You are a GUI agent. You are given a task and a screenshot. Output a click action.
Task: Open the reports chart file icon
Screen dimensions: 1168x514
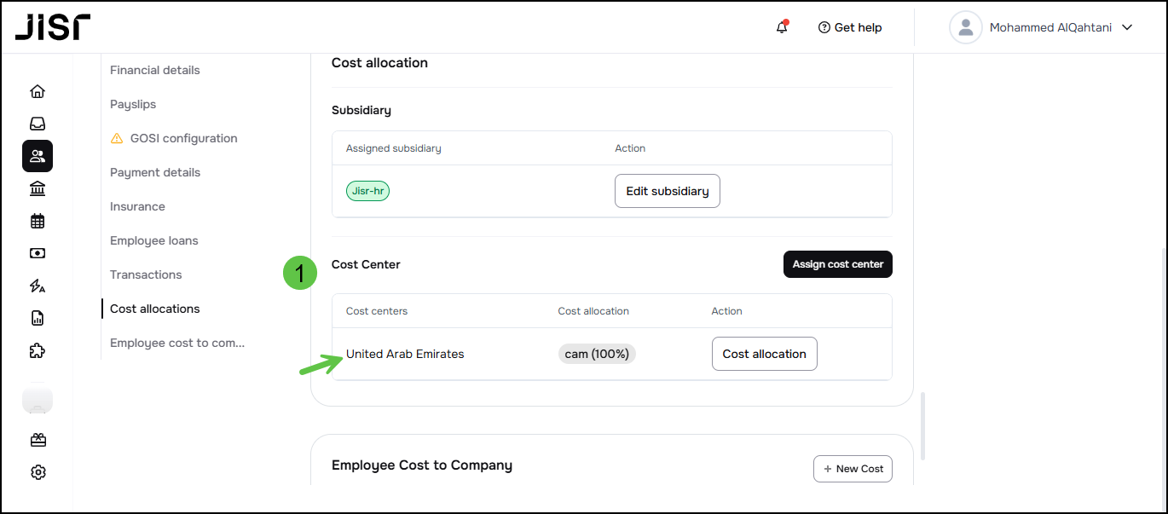coord(38,318)
